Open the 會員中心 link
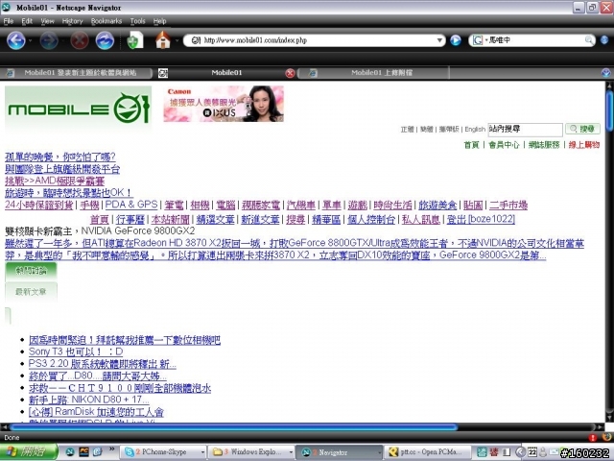Screen dimensions: 614x461 pos(504,145)
